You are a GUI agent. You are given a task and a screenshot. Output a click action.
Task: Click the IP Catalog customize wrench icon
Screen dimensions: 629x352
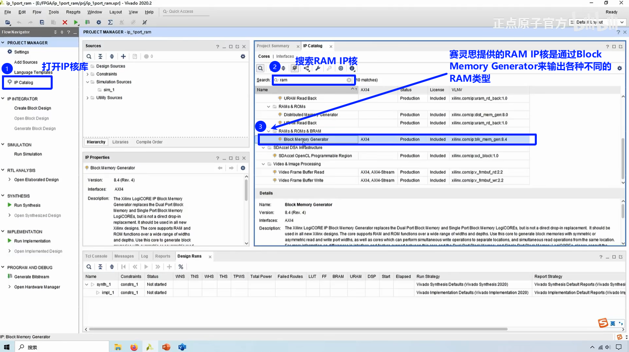318,68
